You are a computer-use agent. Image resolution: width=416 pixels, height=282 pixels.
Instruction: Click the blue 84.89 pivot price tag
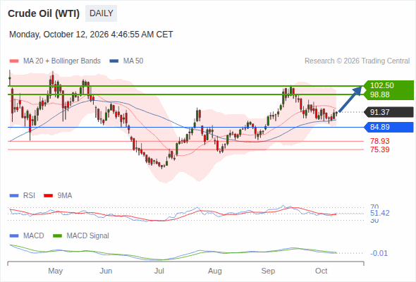[x=388, y=127]
